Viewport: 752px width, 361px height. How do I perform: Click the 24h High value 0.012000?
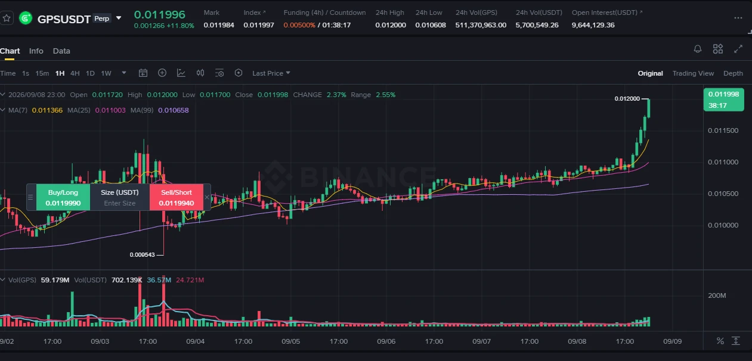click(x=391, y=25)
